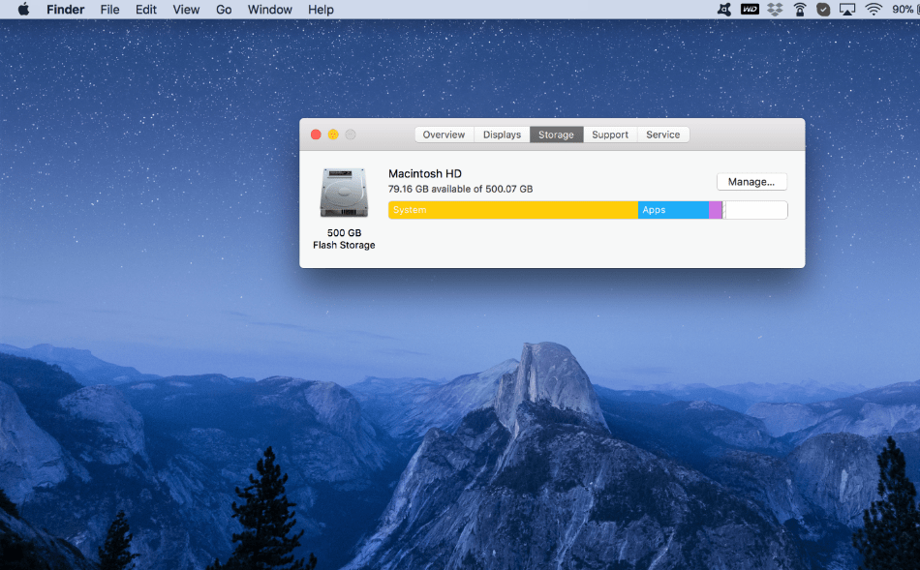Image resolution: width=920 pixels, height=570 pixels.
Task: Click the "Flash Storage" label
Action: click(344, 245)
